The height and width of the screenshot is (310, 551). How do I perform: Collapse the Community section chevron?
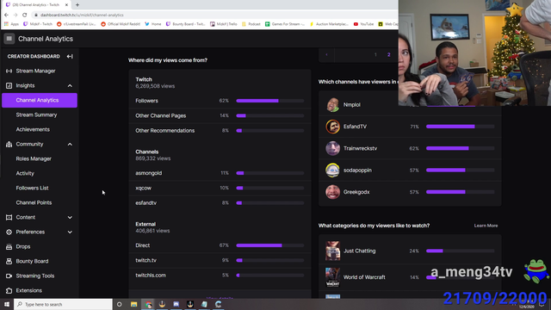(x=70, y=144)
